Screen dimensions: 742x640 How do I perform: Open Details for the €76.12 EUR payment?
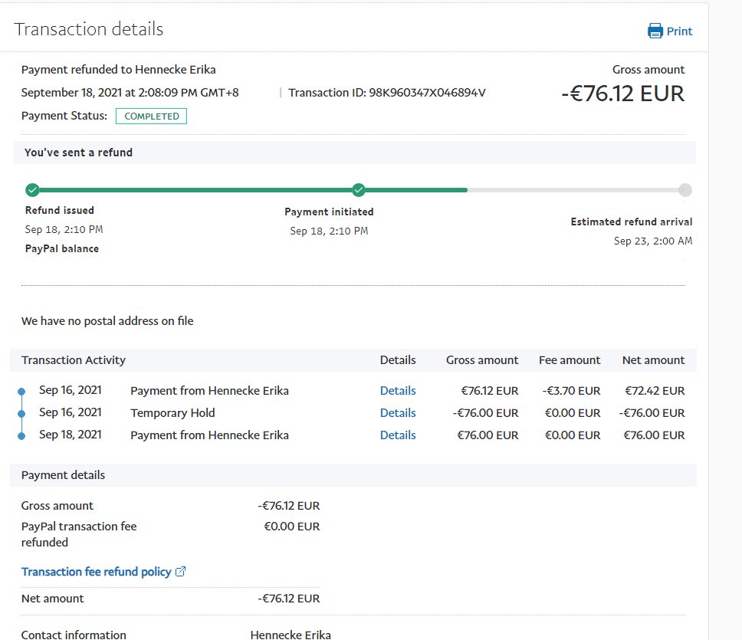click(398, 391)
